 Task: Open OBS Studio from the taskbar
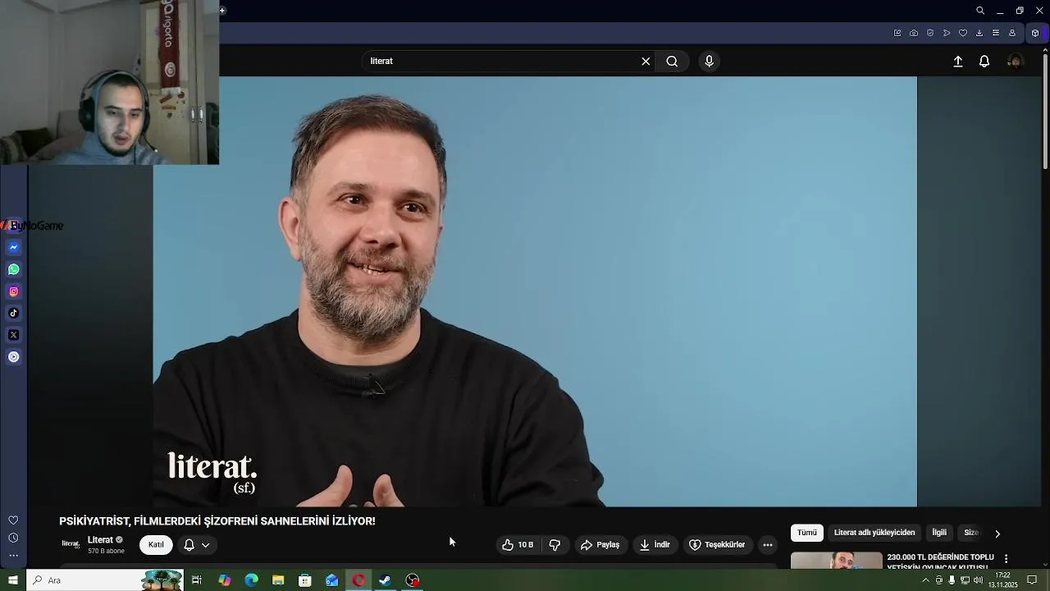413,580
